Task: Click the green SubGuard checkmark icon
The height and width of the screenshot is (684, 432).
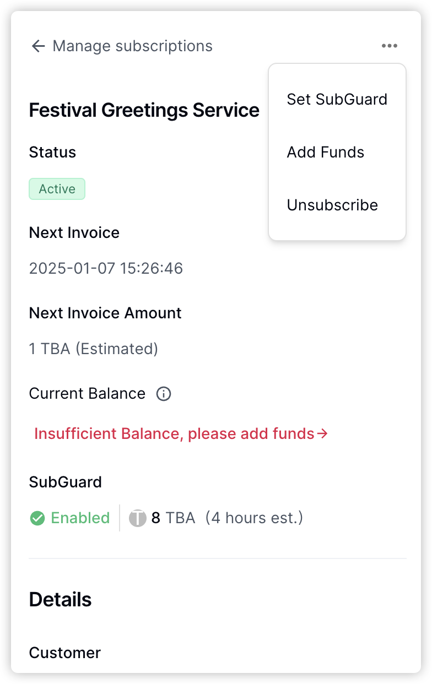Action: 37,518
